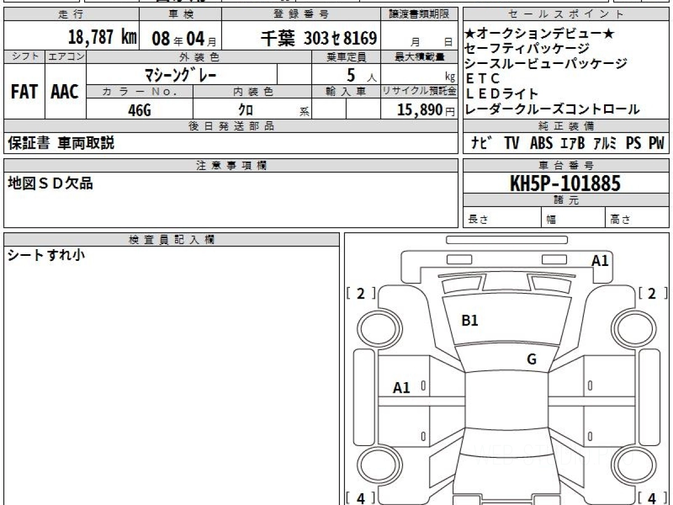The image size is (673, 505).
Task: Select the LEDライト line
Action: click(x=502, y=94)
